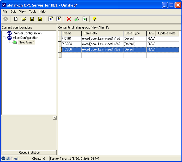
Task: Select the PIC204 alias name cell
Action: click(71, 44)
